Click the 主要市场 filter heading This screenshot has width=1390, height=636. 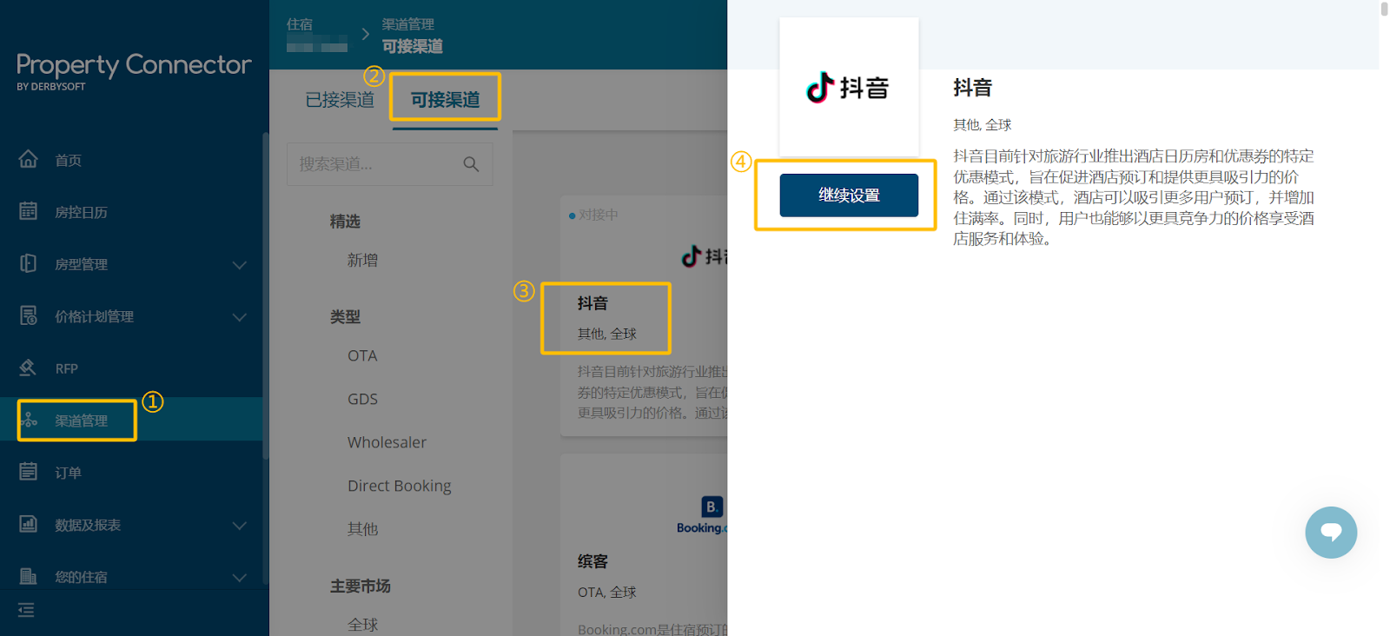(360, 586)
